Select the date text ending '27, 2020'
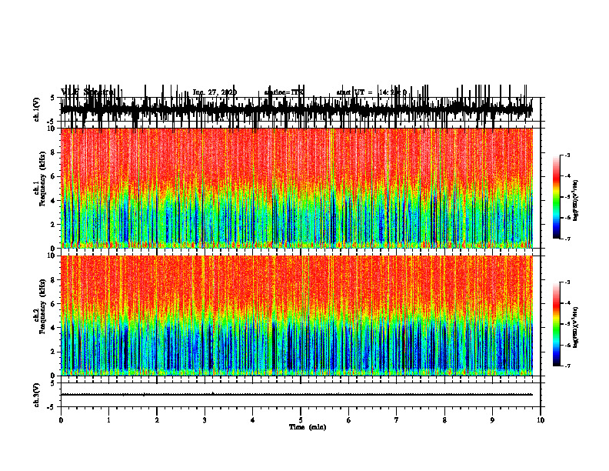The image size is (609, 471). point(215,92)
